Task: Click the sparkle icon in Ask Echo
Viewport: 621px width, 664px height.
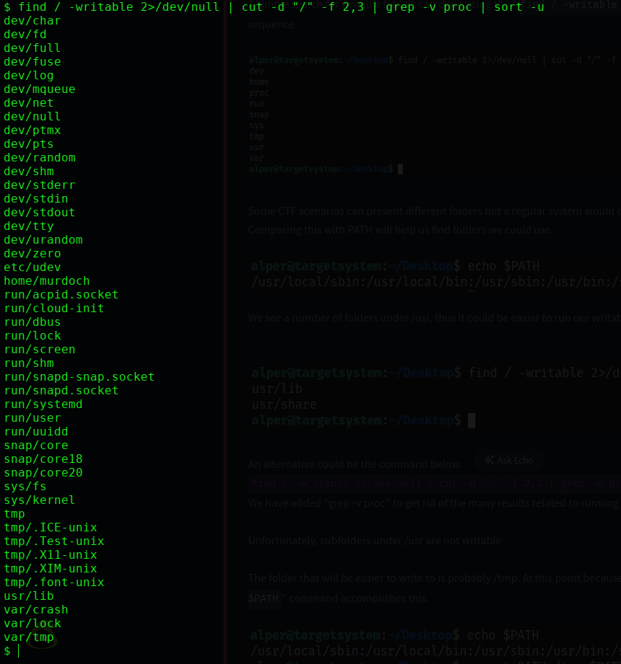Action: (490, 460)
